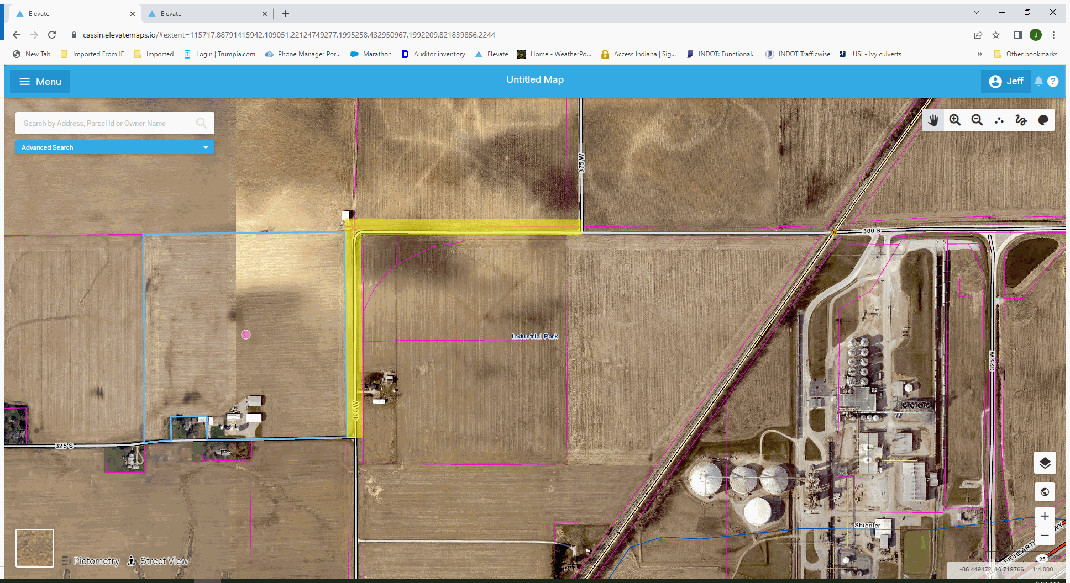This screenshot has width=1070, height=583.
Task: Open notifications via the bell icon
Action: (1039, 81)
